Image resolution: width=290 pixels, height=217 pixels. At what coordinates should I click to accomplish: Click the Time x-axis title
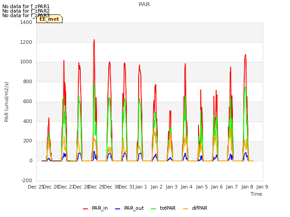[x=256, y=194]
